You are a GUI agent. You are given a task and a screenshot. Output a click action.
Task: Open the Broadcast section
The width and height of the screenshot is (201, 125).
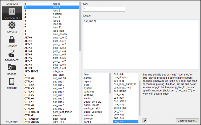pos(12,55)
